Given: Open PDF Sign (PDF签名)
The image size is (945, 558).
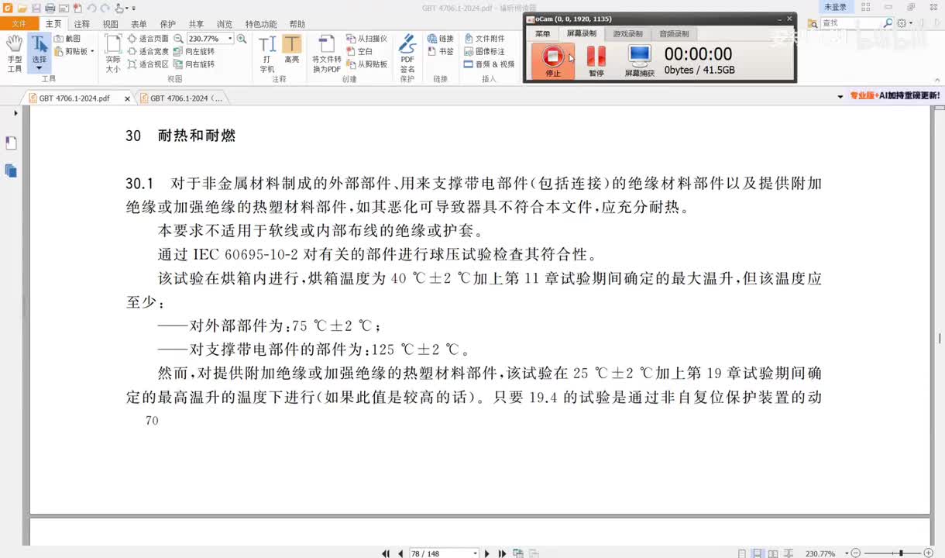Looking at the screenshot, I should [407, 53].
